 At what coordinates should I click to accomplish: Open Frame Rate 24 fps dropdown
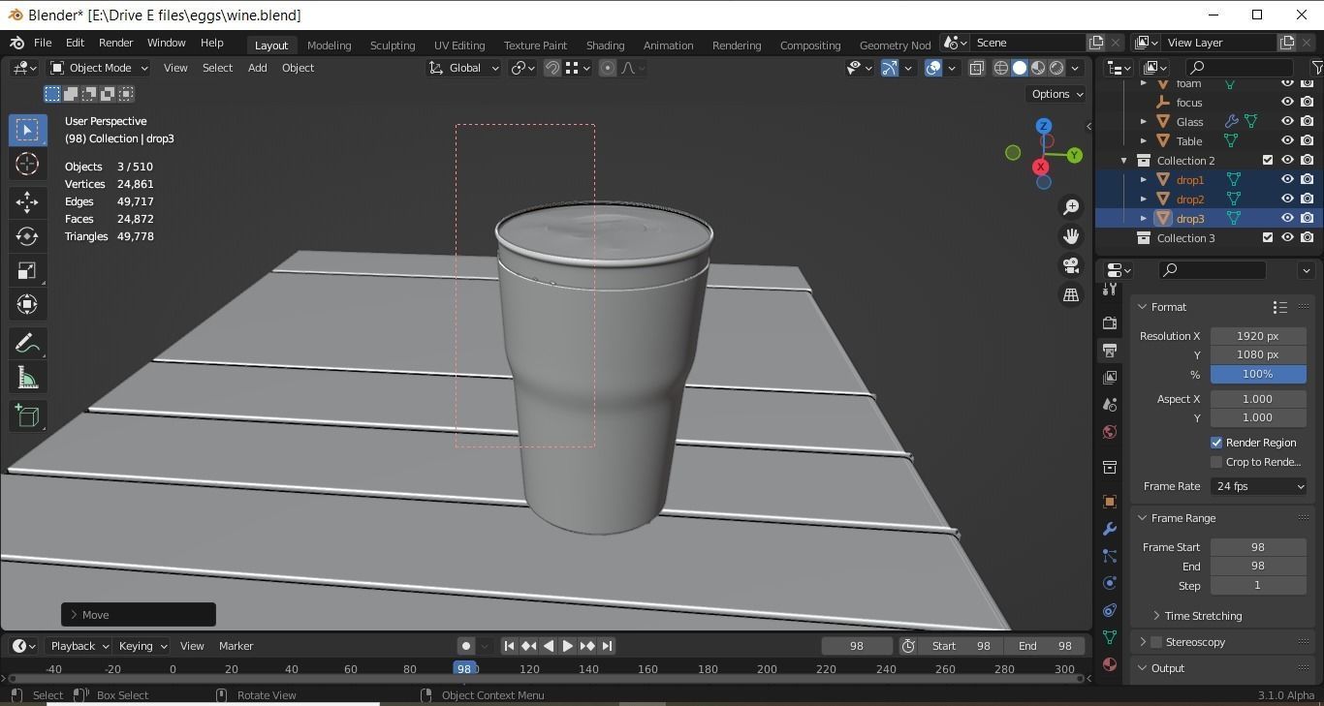[1258, 486]
